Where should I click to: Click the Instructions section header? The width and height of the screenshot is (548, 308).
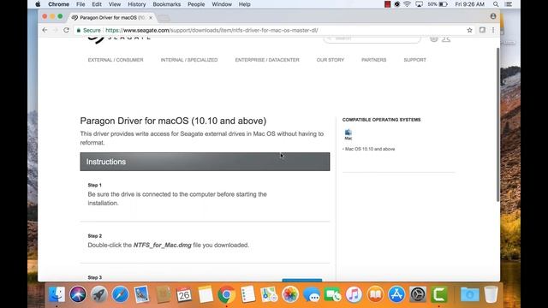pos(205,162)
